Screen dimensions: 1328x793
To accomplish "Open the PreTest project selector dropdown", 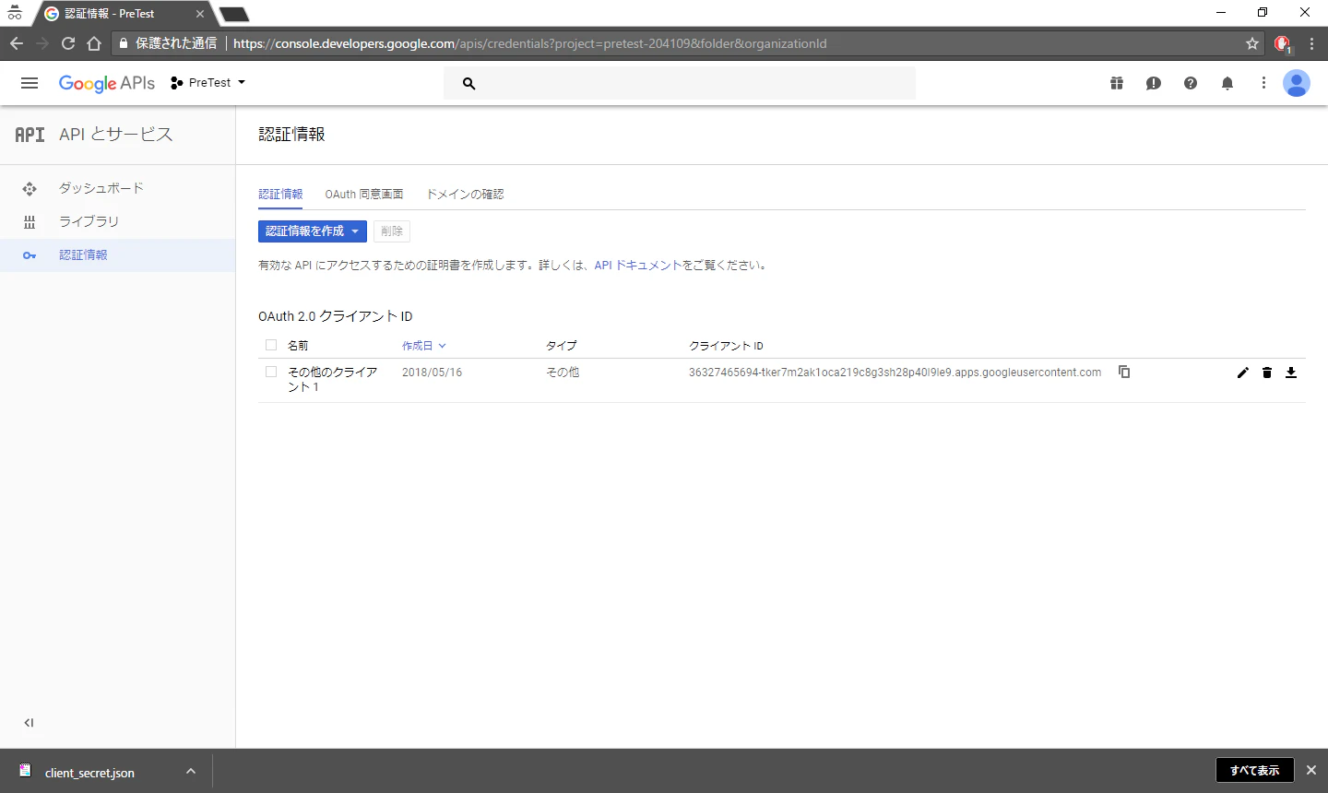I will coord(208,83).
